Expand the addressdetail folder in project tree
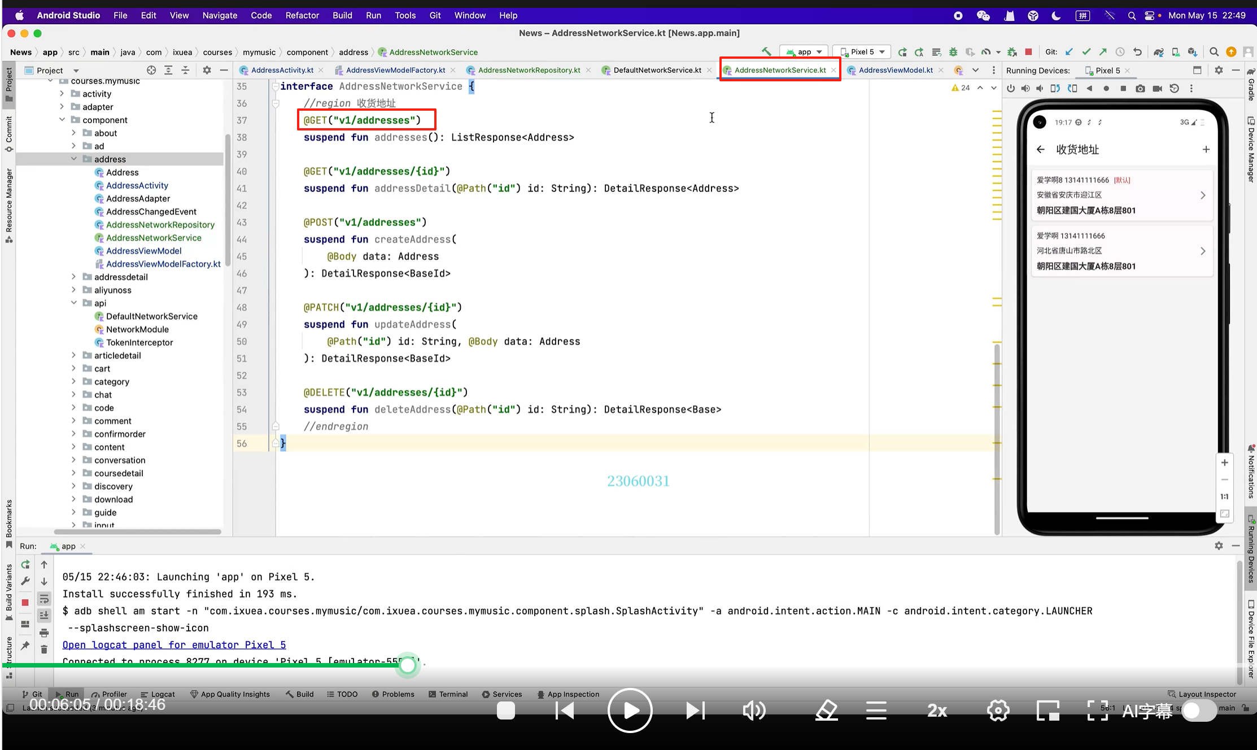Screen dimensions: 1257x750 click(73, 277)
